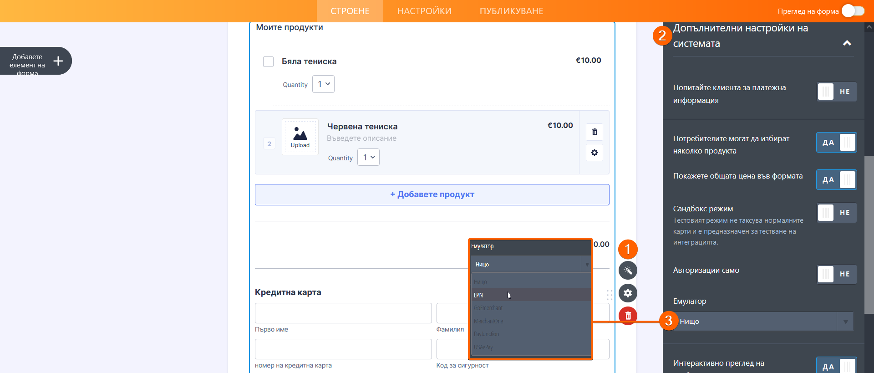This screenshot has height=373, width=874.
Task: Disable multiple product selection toggle
Action: click(836, 143)
